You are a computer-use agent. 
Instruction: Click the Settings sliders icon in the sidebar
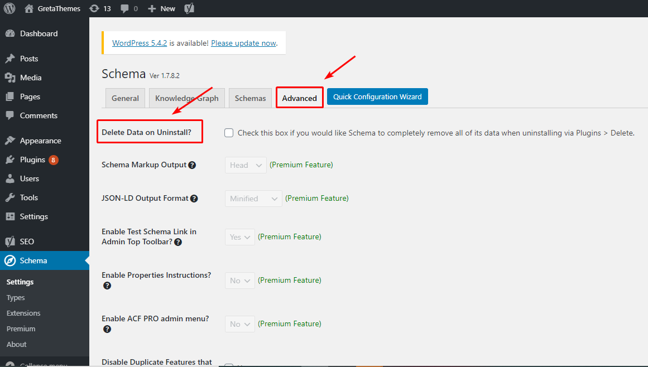pyautogui.click(x=10, y=217)
